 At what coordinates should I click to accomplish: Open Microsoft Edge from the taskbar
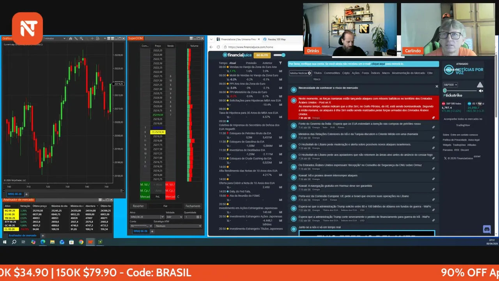(x=43, y=242)
